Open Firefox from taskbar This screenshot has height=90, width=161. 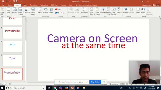[66, 88]
